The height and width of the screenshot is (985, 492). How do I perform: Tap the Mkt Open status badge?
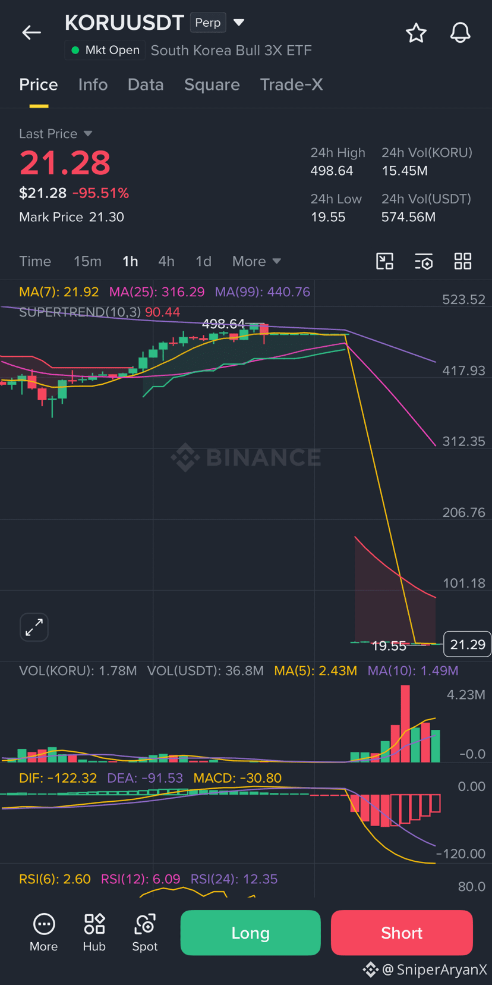[x=105, y=50]
